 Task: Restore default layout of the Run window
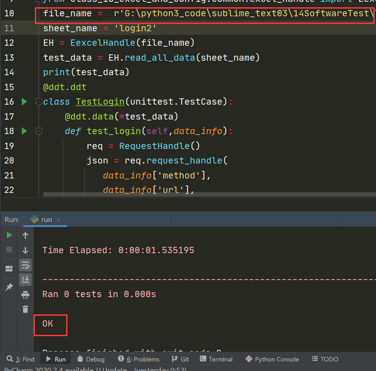pyautogui.click(x=9, y=268)
